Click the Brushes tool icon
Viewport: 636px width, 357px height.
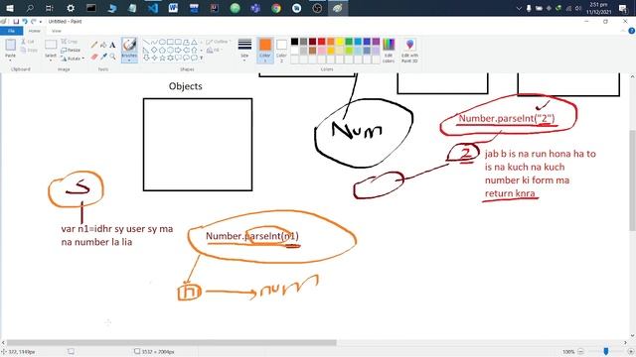point(129,45)
